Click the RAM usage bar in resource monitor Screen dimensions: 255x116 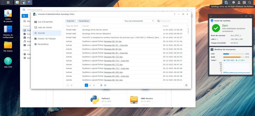coord(234,57)
